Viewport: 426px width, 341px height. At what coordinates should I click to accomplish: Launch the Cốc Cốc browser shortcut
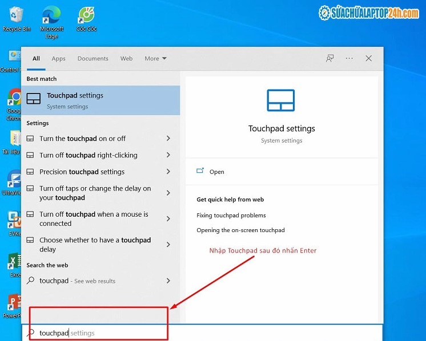[86, 19]
